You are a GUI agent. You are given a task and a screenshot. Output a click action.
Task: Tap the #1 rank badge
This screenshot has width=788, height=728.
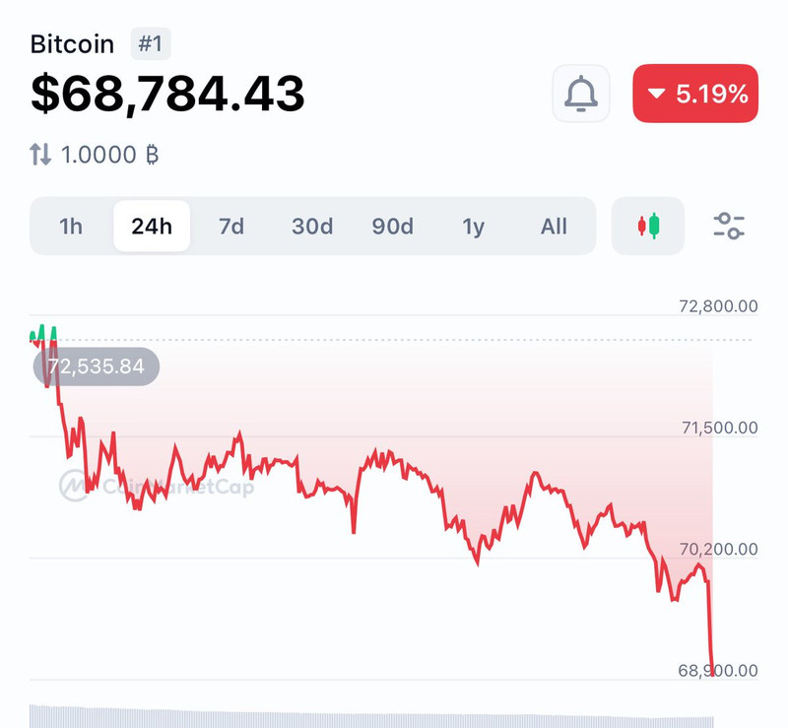tap(152, 44)
